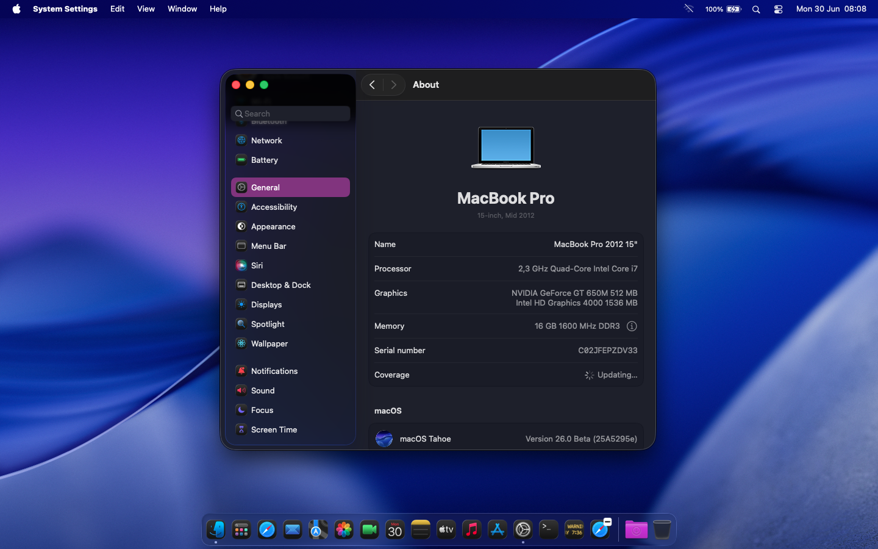Image resolution: width=878 pixels, height=549 pixels.
Task: Click the Intel HD Graphics 4000 text
Action: pyautogui.click(x=577, y=303)
